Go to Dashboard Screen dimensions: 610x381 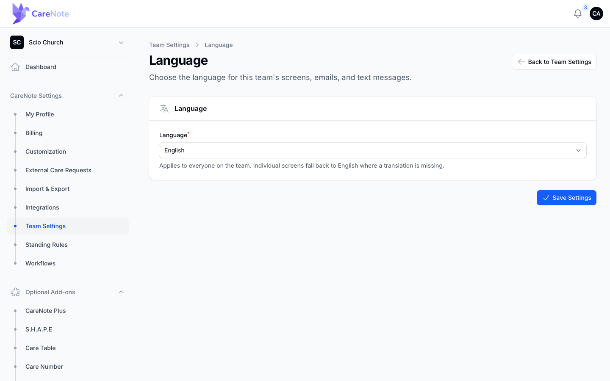click(x=68, y=67)
